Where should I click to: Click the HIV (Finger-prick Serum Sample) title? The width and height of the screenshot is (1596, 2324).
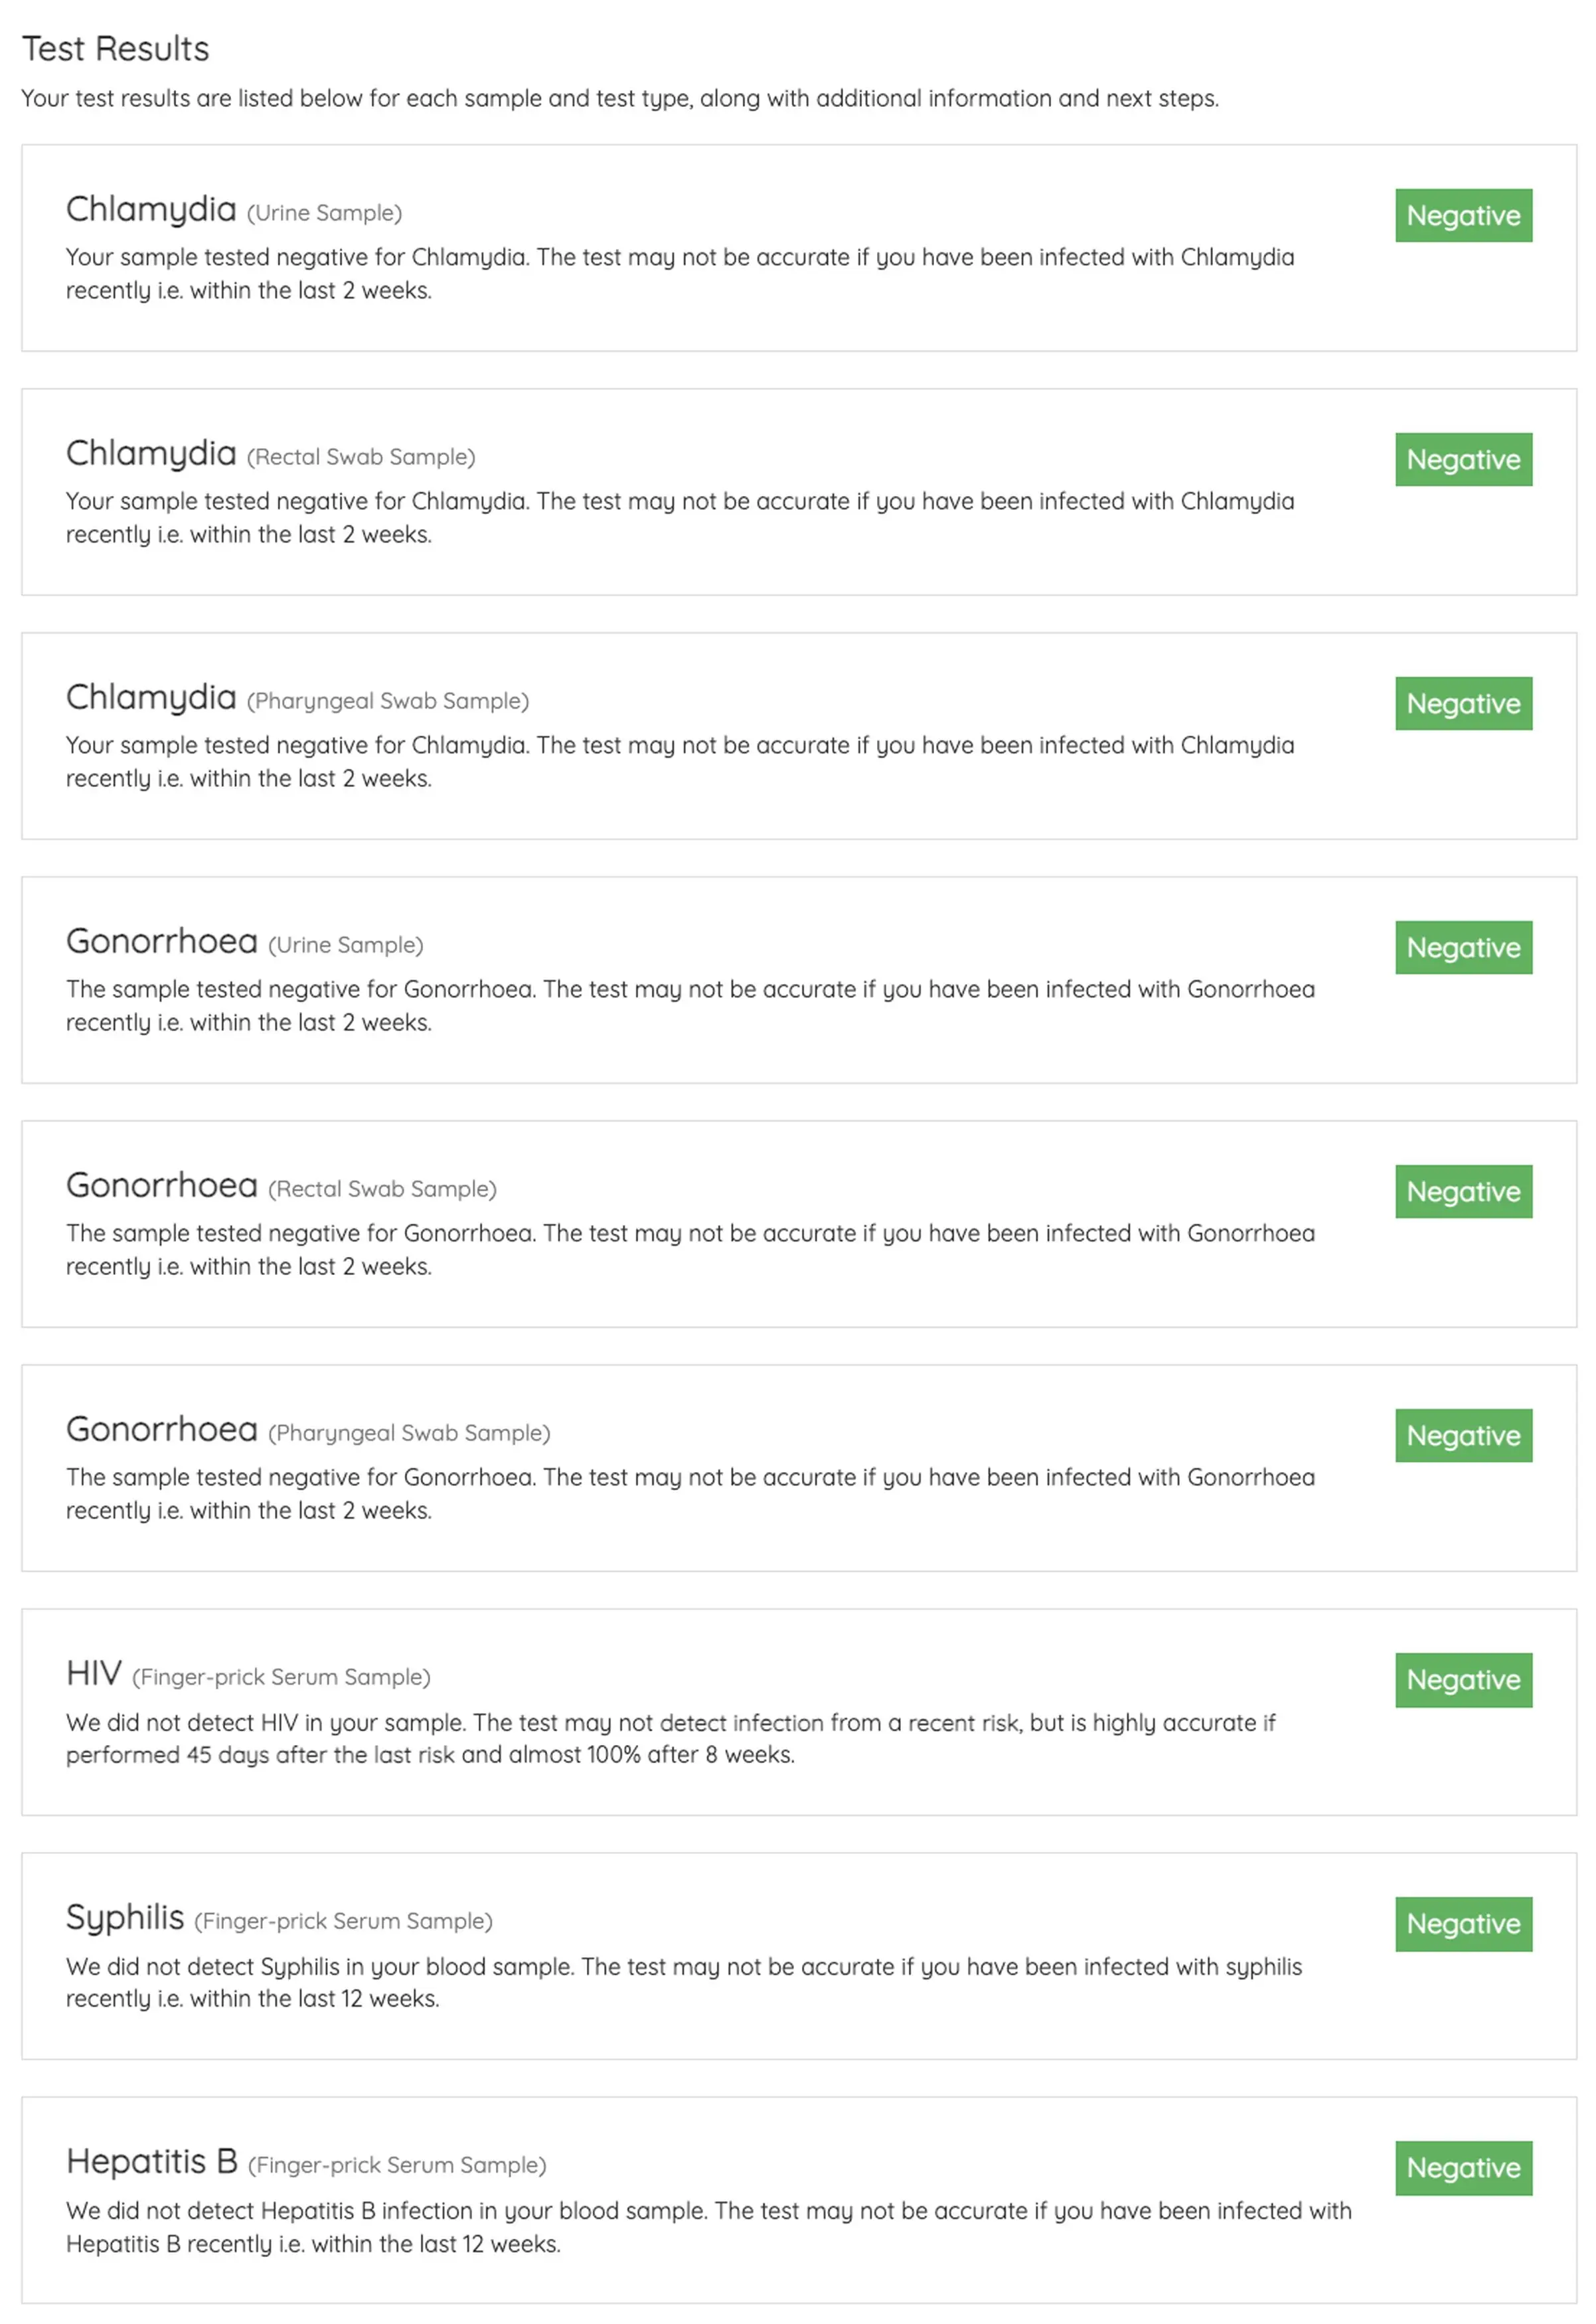pyautogui.click(x=248, y=1674)
